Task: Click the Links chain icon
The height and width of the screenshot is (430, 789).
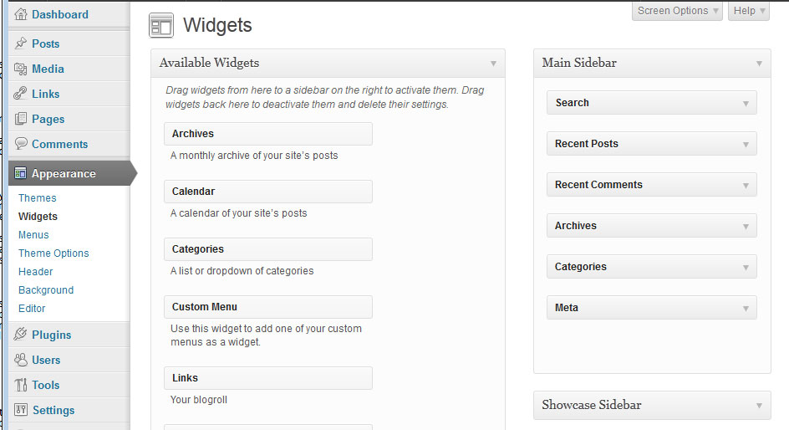Action: coord(20,93)
